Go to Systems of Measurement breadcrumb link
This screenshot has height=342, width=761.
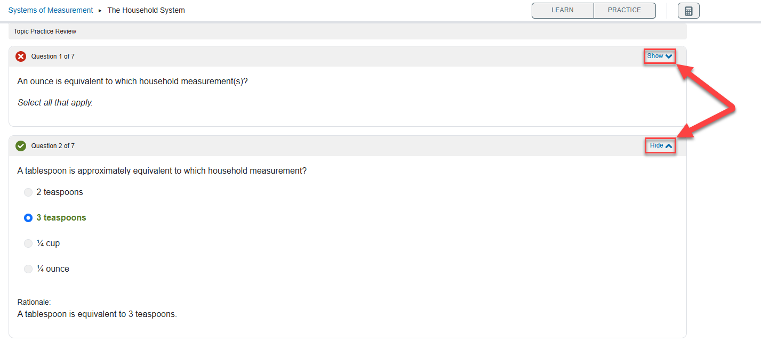point(51,11)
